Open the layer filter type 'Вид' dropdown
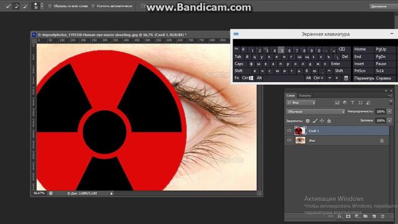398x224 pixels. [301, 103]
